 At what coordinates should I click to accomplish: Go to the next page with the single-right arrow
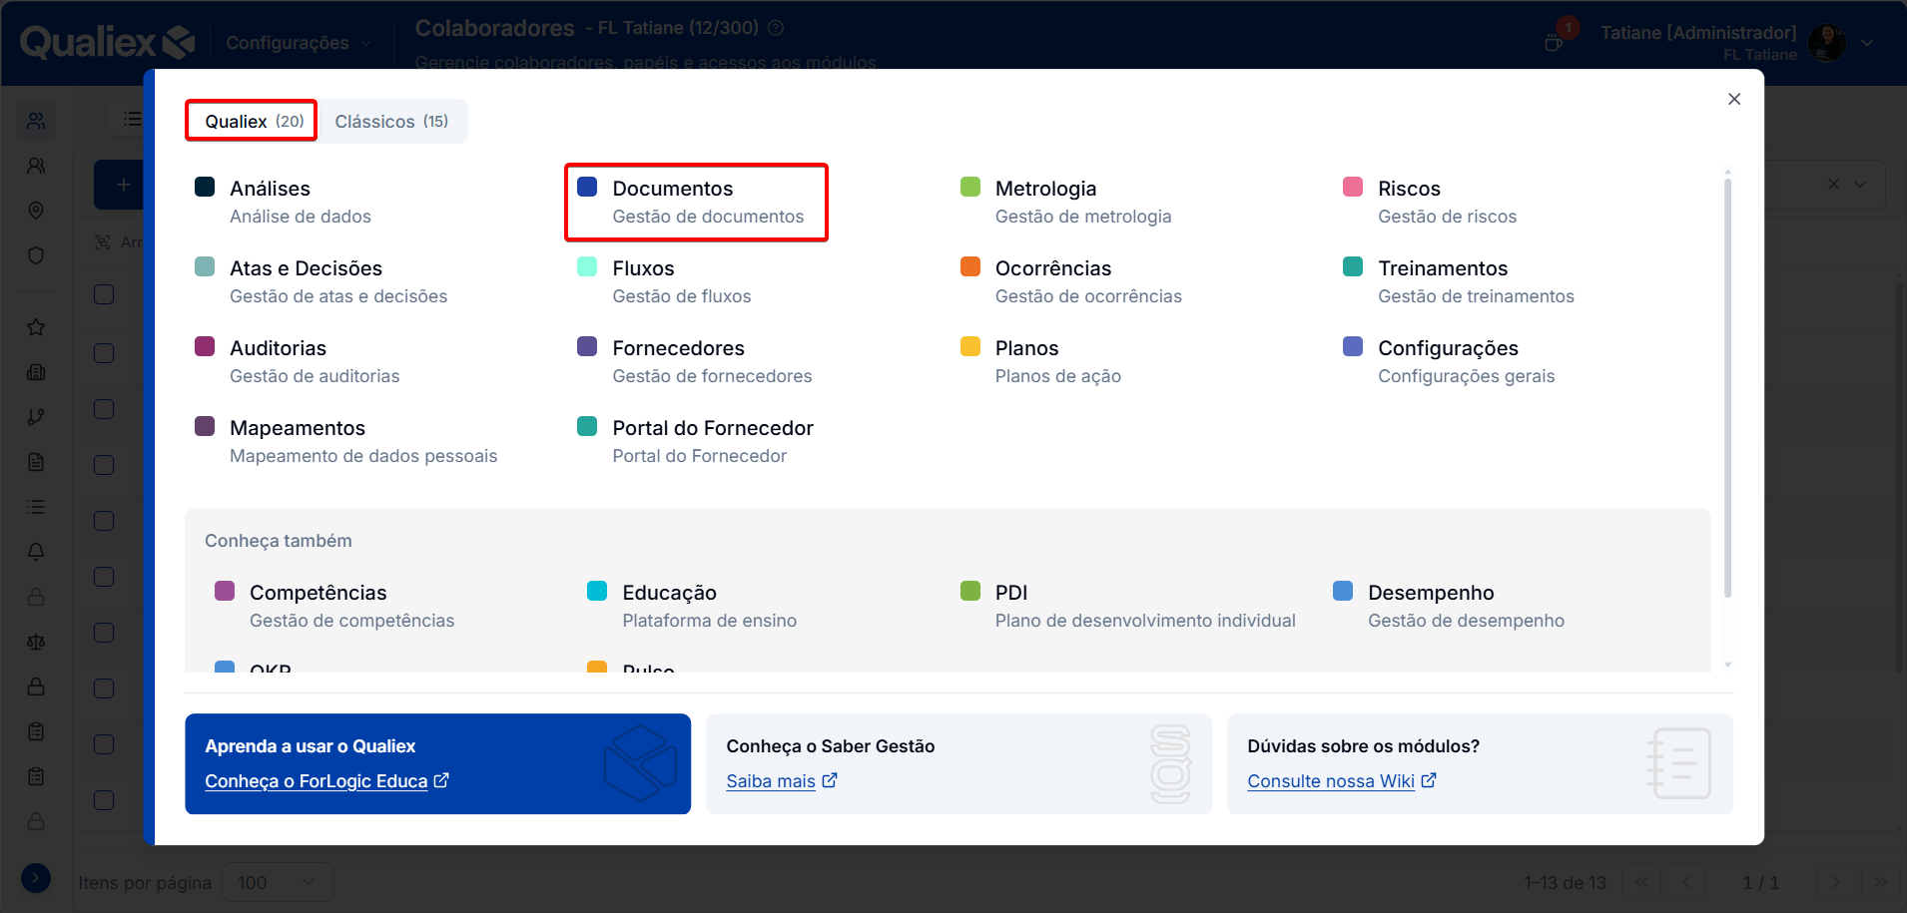pyautogui.click(x=1835, y=882)
